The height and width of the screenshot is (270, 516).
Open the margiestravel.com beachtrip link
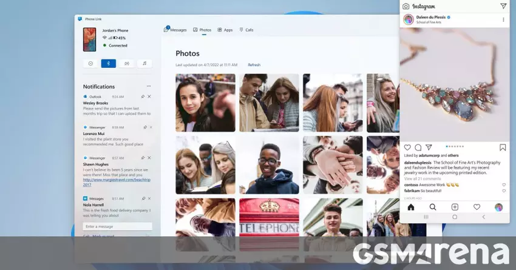(x=117, y=182)
